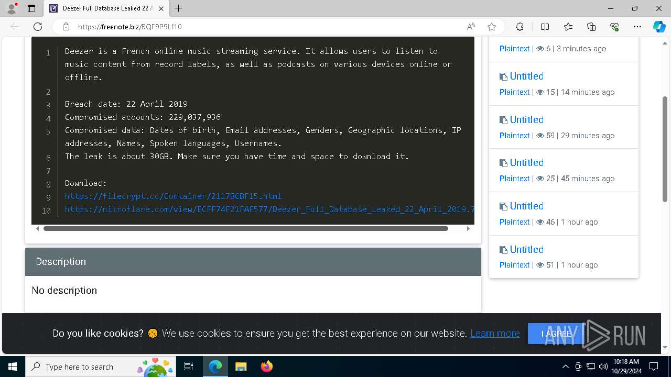Open the filecrypt.cc Container link

(174, 196)
